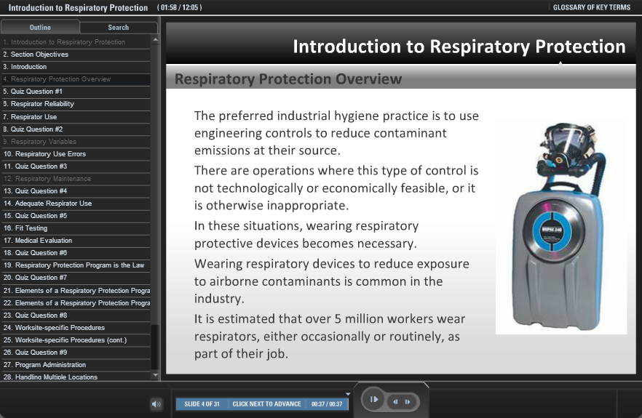Switch to the Search tab
The height and width of the screenshot is (418, 642).
click(x=118, y=28)
